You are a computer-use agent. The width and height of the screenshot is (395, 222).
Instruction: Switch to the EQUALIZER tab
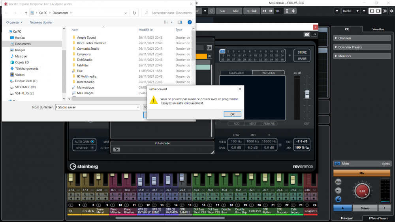click(x=236, y=73)
